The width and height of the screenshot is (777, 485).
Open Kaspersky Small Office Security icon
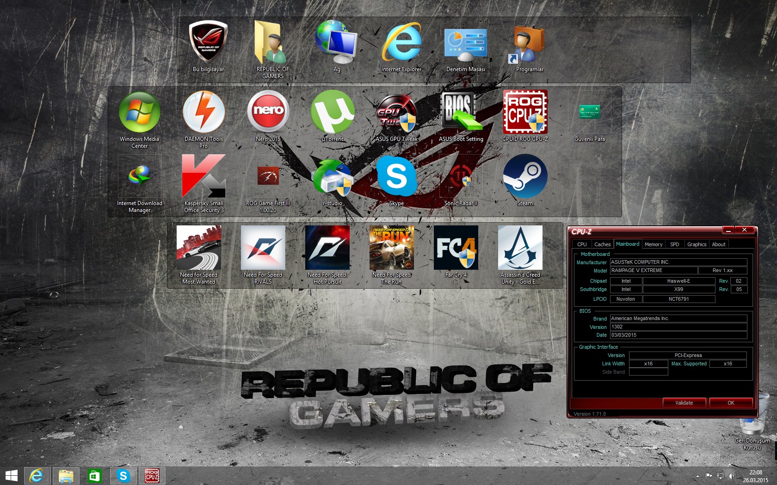coord(203,177)
